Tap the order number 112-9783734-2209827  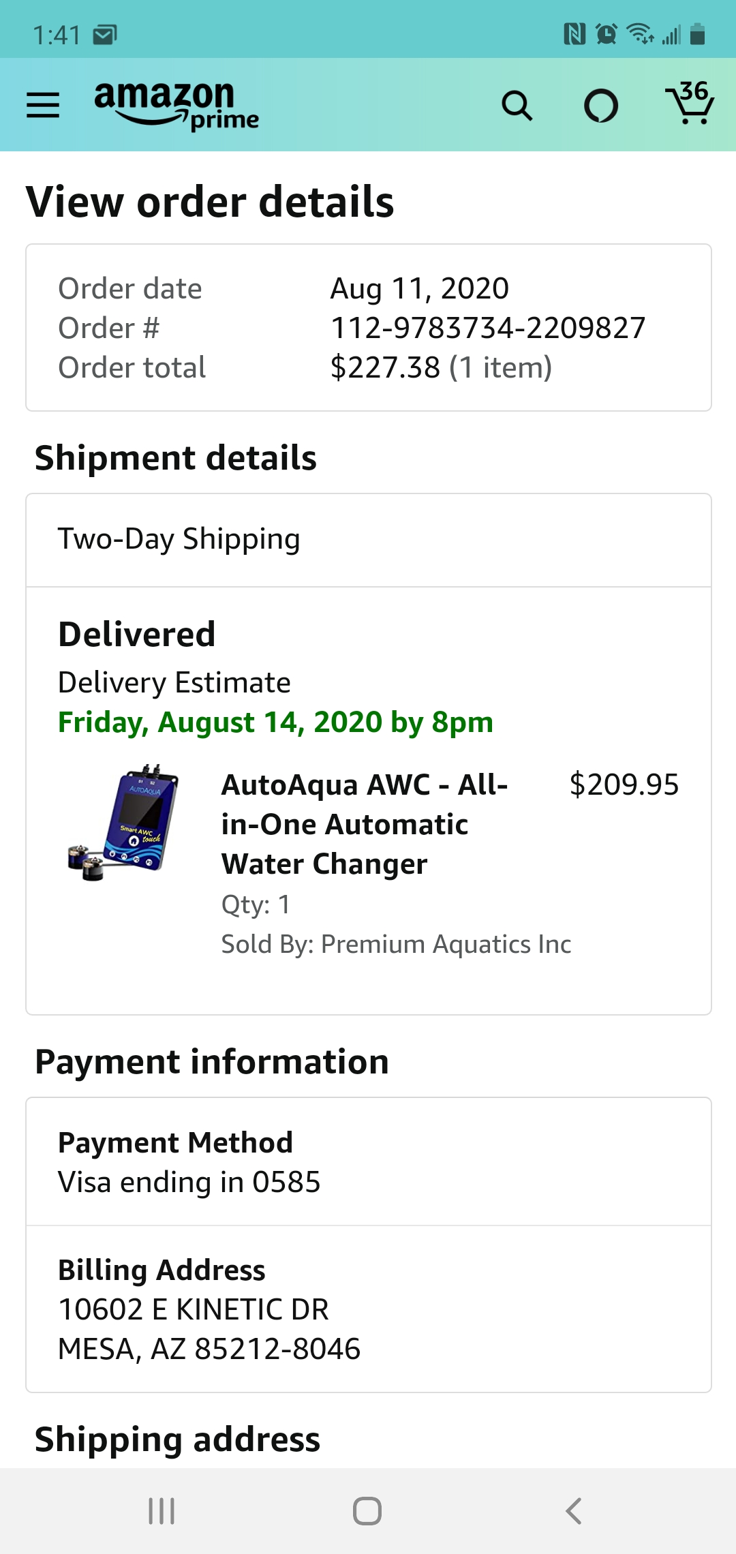click(x=487, y=328)
